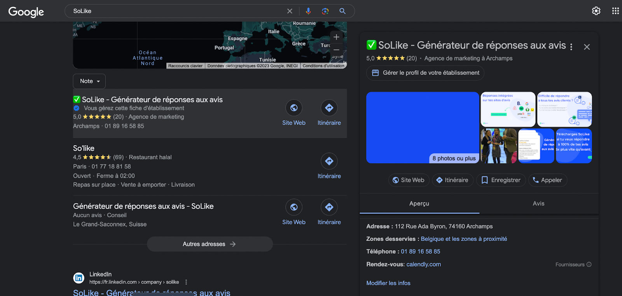
Task: Click Modifier les infos link
Action: [x=388, y=283]
